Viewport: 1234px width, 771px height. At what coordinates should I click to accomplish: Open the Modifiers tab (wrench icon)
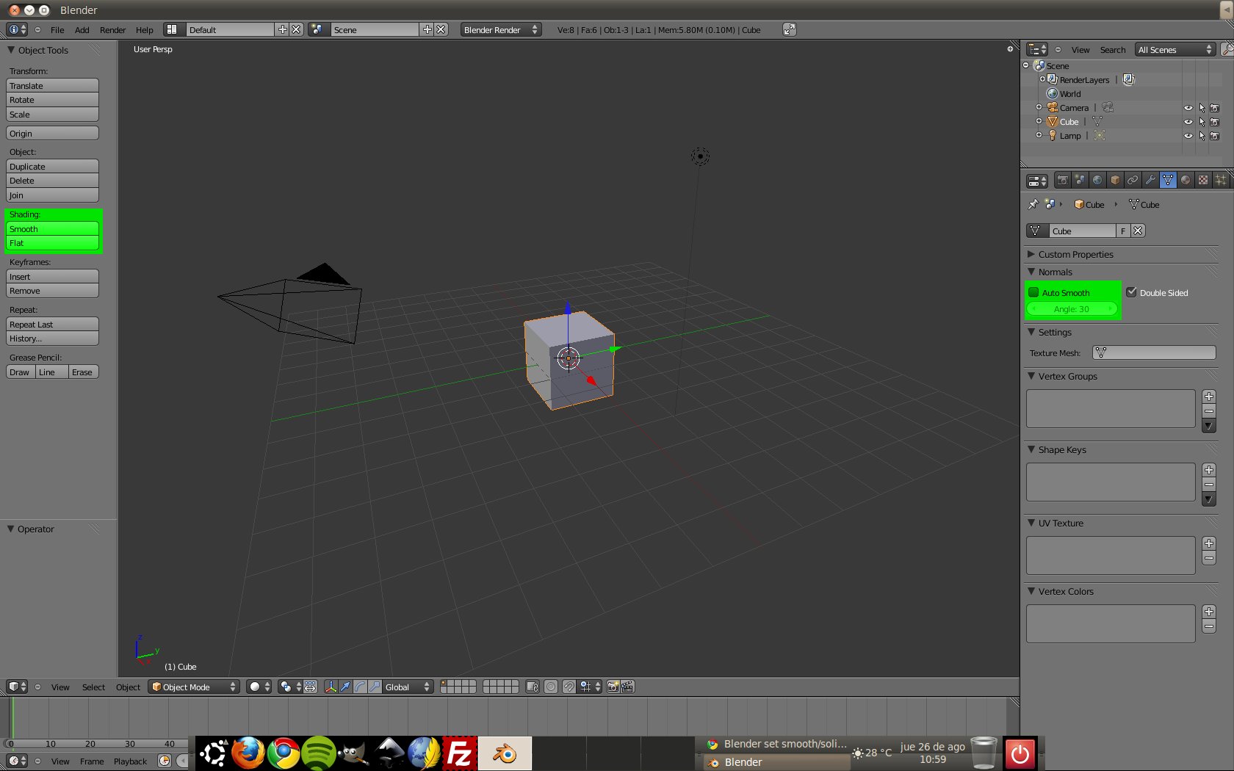1150,180
